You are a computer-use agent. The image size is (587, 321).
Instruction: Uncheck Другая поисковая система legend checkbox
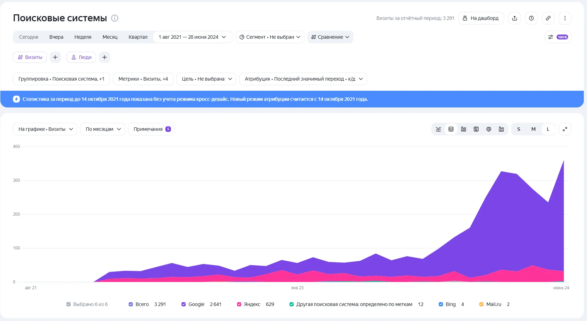pos(292,304)
